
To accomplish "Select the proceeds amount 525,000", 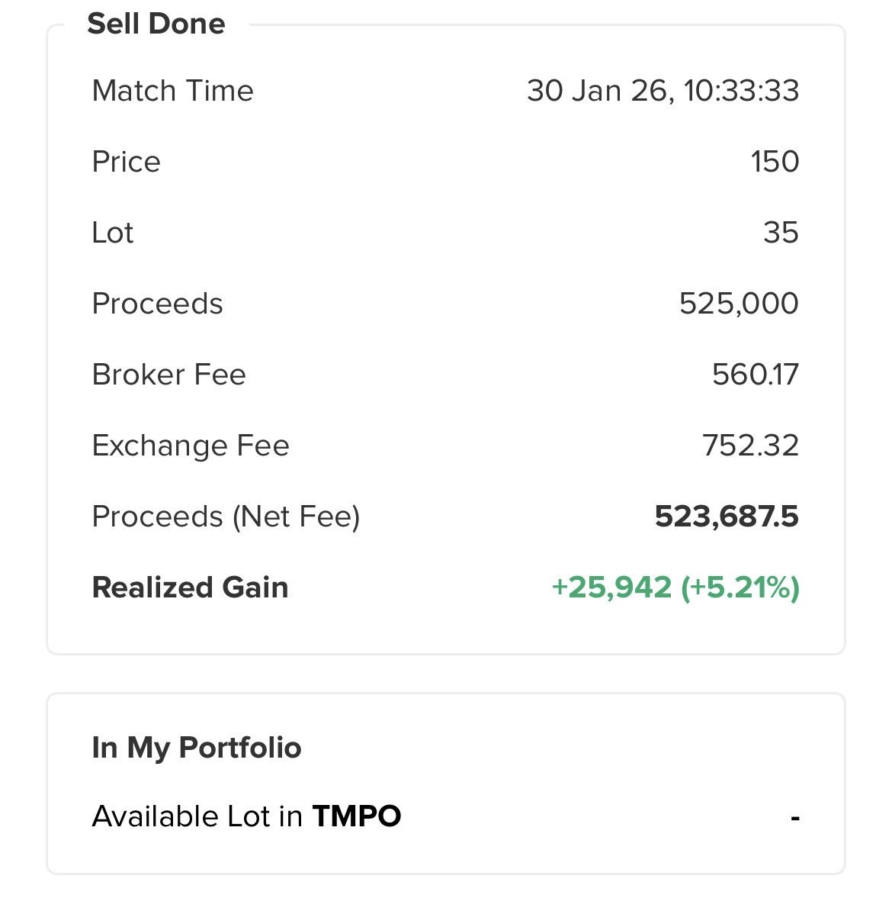I will pyautogui.click(x=738, y=304).
